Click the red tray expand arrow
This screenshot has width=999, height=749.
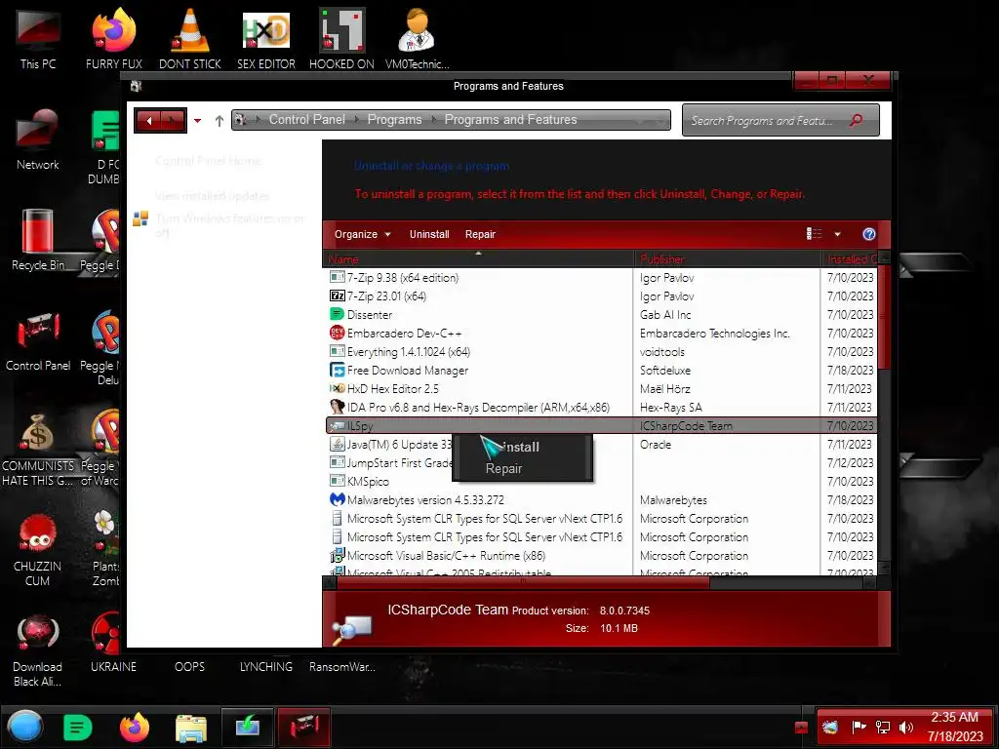click(x=802, y=728)
